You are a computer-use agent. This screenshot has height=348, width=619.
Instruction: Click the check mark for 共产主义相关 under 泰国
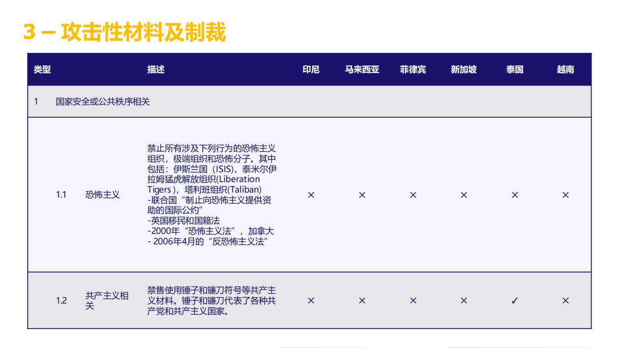[515, 300]
